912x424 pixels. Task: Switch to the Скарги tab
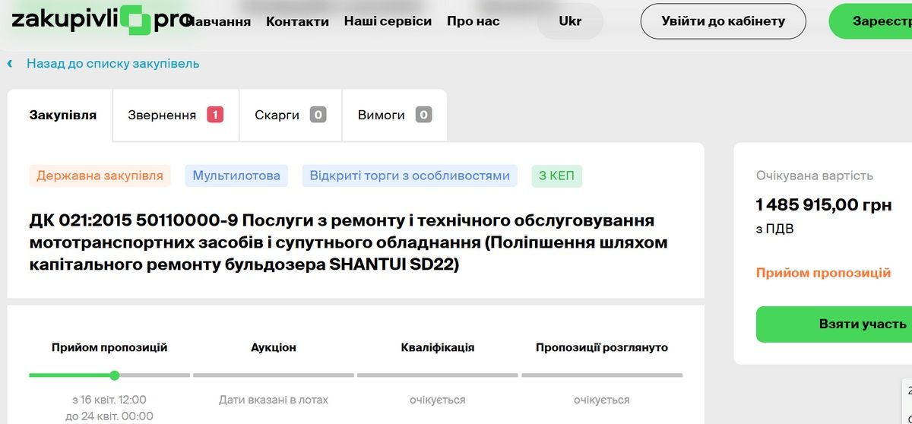[x=291, y=115]
